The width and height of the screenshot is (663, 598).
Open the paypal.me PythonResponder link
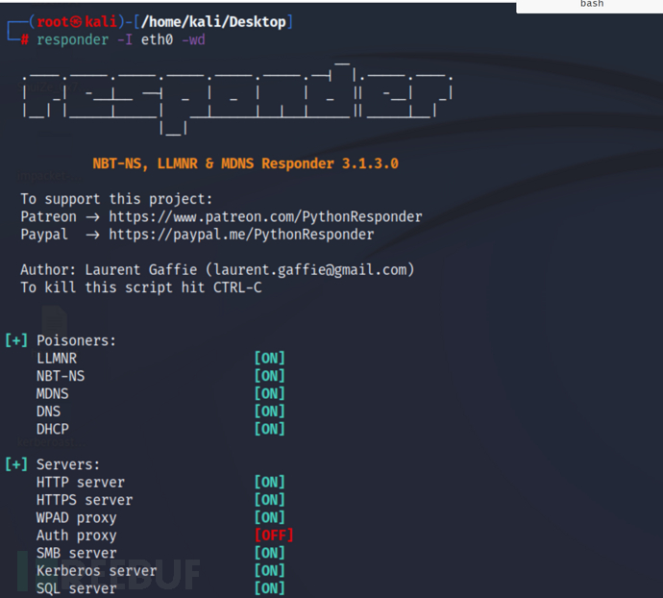coord(241,235)
